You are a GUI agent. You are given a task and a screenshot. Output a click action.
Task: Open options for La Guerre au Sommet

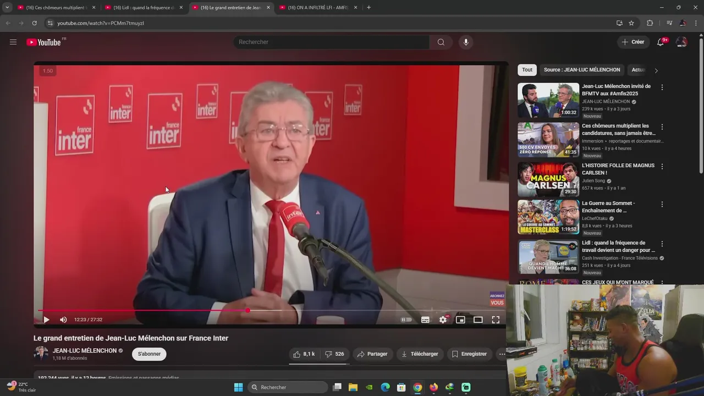coord(662,204)
